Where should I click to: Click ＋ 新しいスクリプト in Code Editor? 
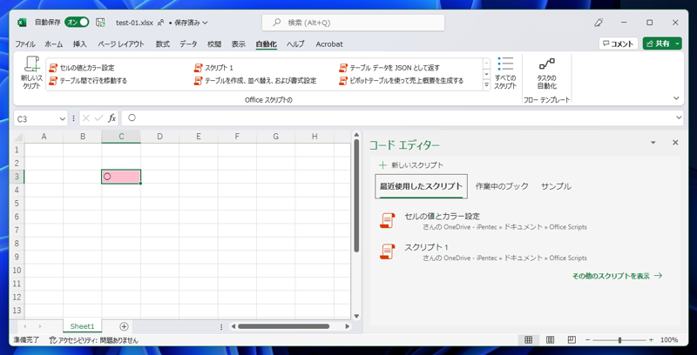[411, 165]
